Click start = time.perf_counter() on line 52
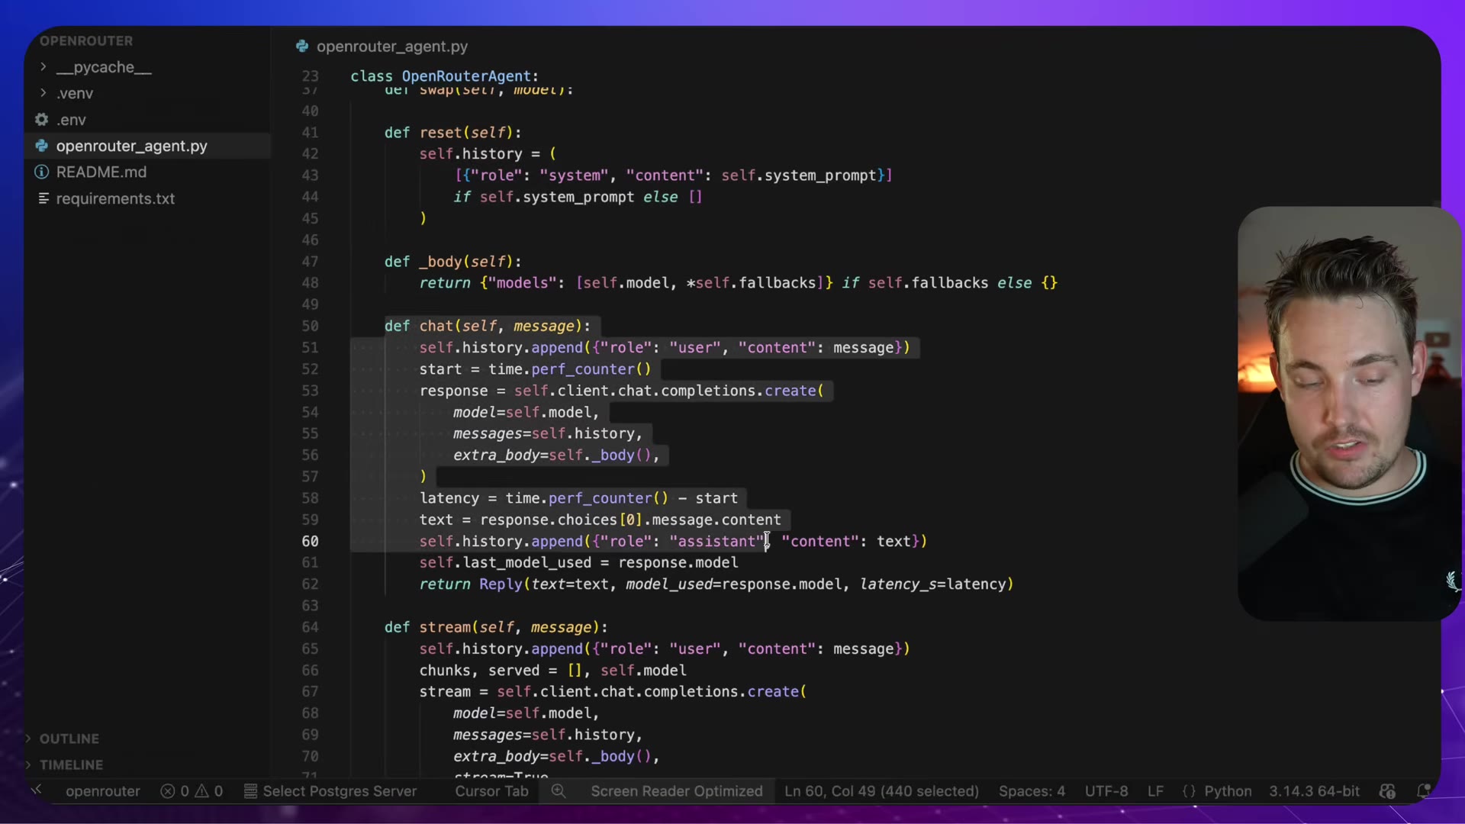Viewport: 1465px width, 824px height. 535,369
